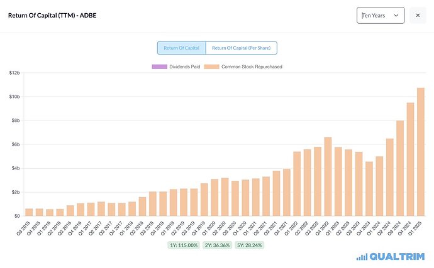Click the Q1 2025 bar in the chart

click(x=420, y=152)
